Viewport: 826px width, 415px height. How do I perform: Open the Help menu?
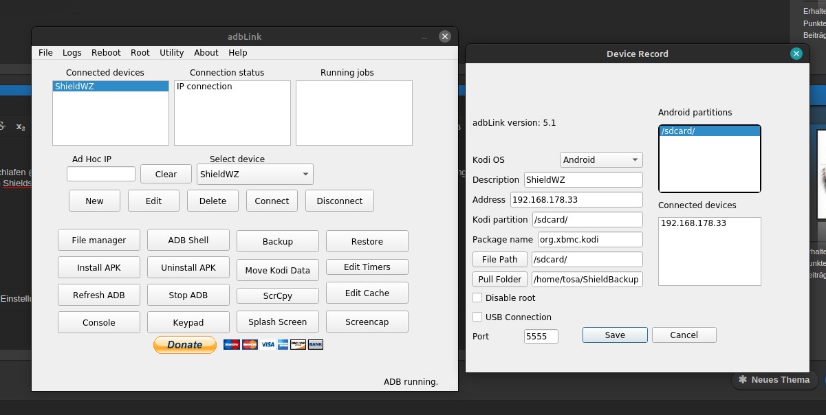238,53
